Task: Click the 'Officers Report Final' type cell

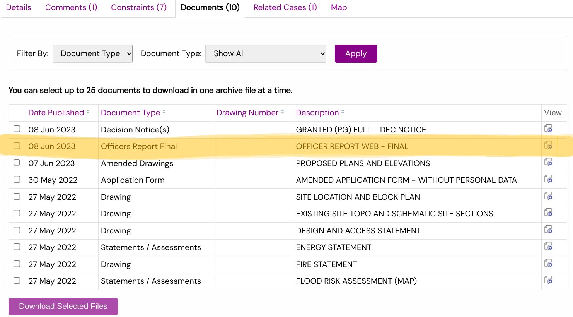Action: [x=139, y=146]
